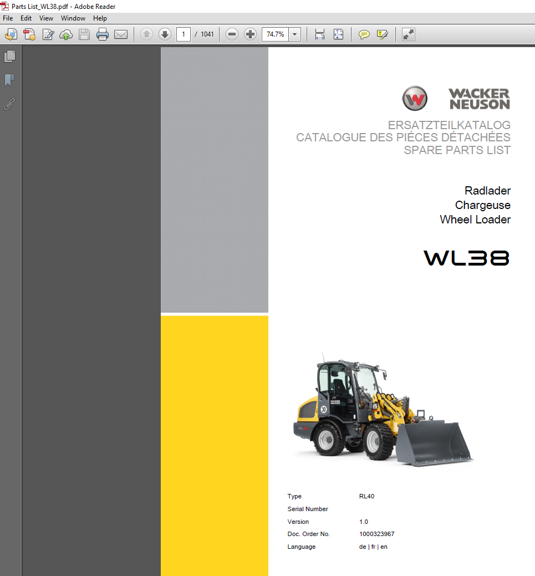Click the zoom in plus control
535x576 pixels.
coord(250,34)
